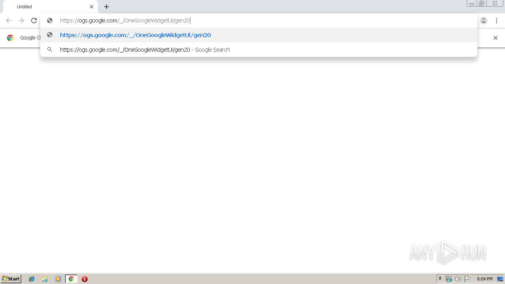Dismiss the Google Chrome info bar
Screen dimensions: 505x284
pos(496,38)
